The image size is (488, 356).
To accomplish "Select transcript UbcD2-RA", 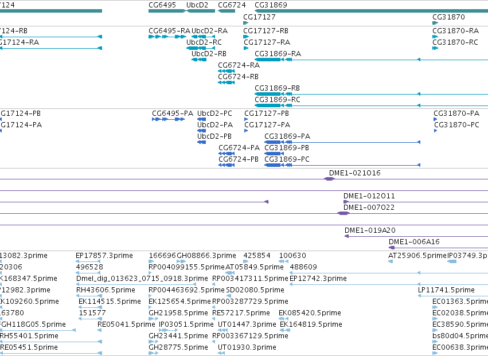I will [x=209, y=31].
